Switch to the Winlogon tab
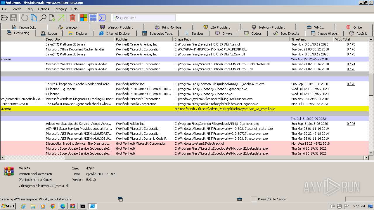The image size is (374, 210). (x=68, y=27)
